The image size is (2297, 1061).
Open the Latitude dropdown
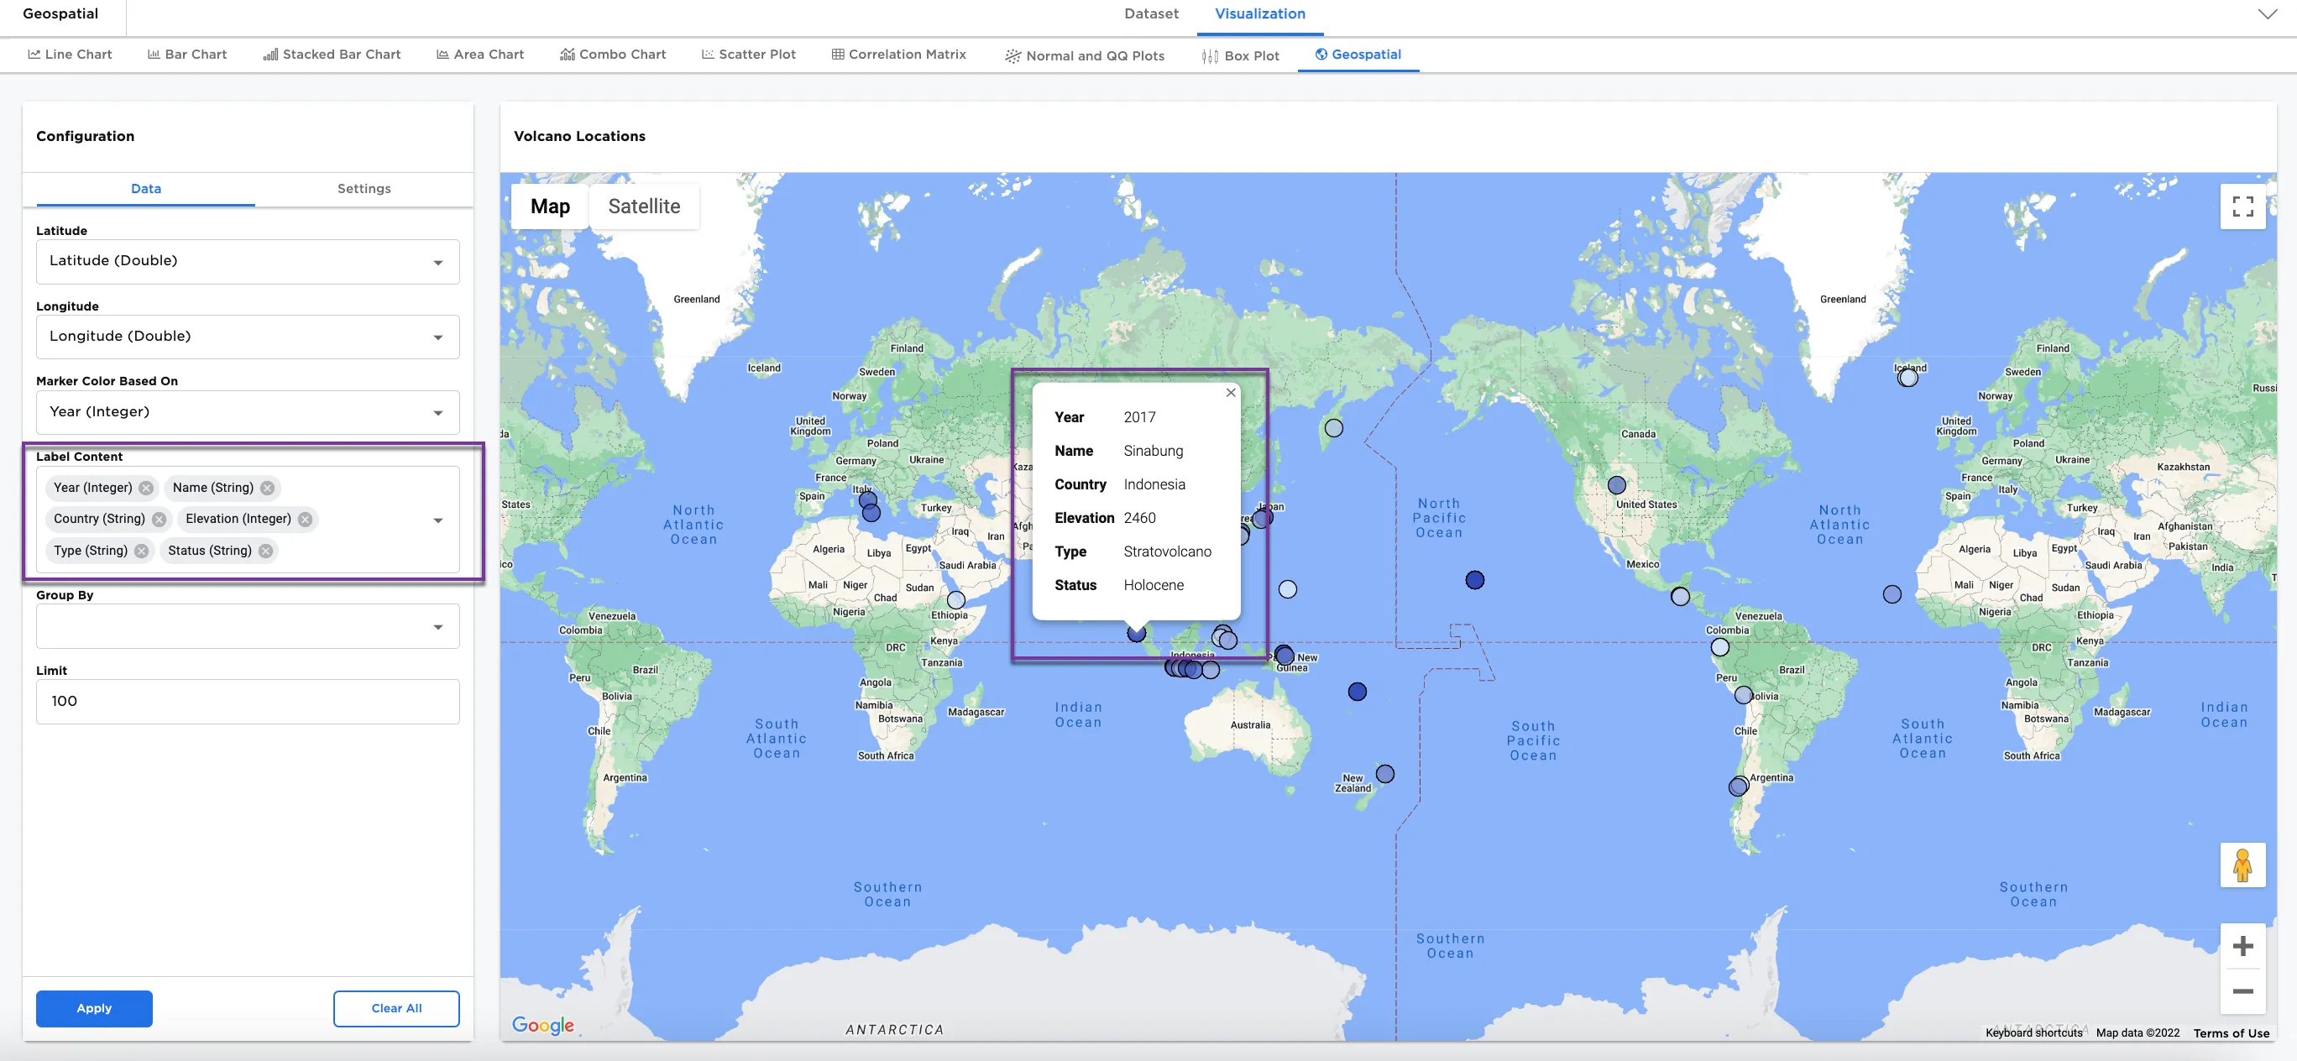tap(247, 261)
